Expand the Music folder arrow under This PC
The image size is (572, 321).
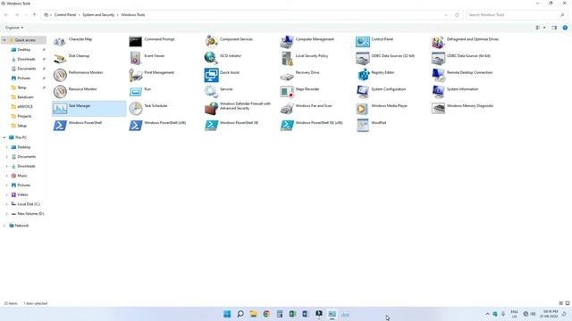pos(6,176)
